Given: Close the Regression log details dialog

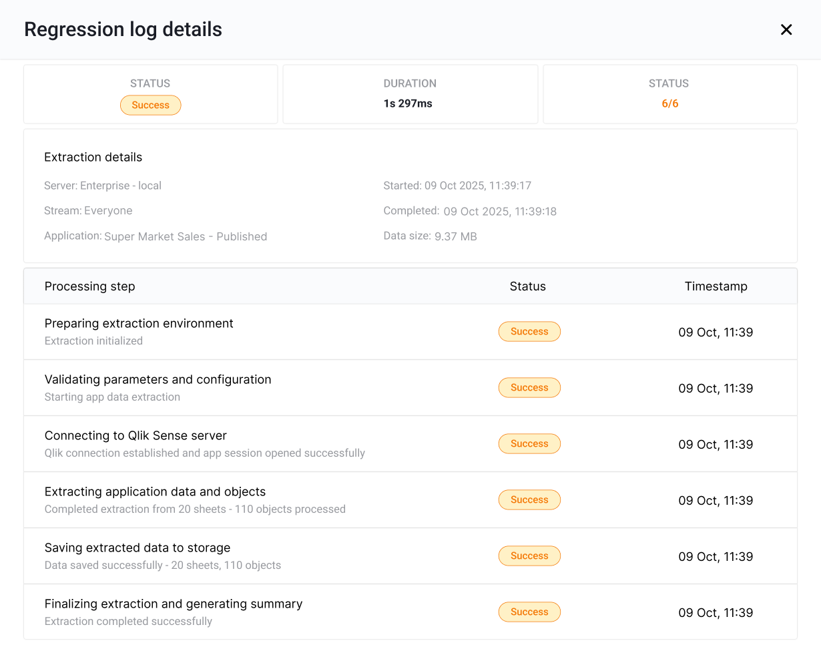Looking at the screenshot, I should (x=786, y=29).
